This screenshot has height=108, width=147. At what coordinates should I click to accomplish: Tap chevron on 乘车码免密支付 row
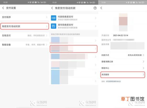click(x=96, y=26)
